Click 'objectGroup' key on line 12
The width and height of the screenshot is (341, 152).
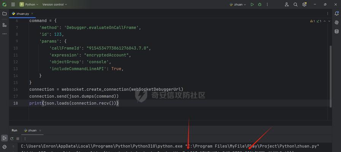[67, 62]
